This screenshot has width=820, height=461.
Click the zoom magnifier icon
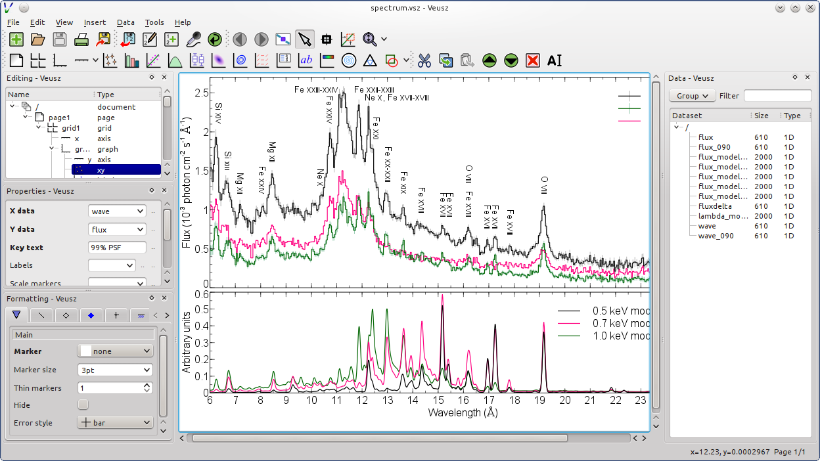tap(370, 39)
